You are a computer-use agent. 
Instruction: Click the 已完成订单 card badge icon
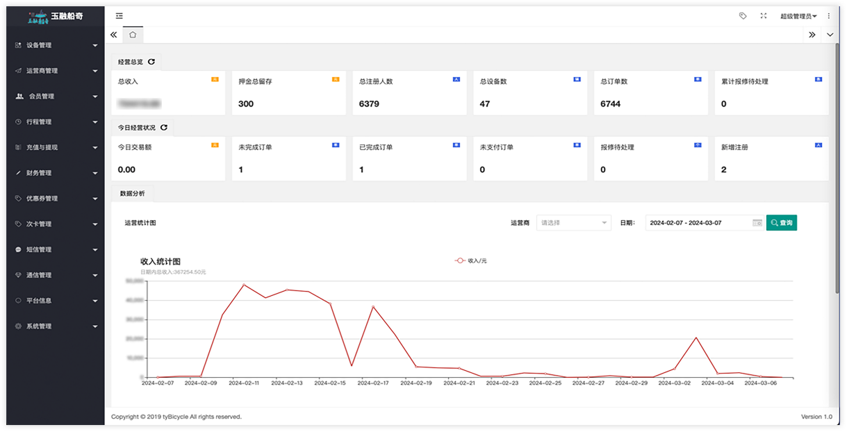[x=457, y=145]
